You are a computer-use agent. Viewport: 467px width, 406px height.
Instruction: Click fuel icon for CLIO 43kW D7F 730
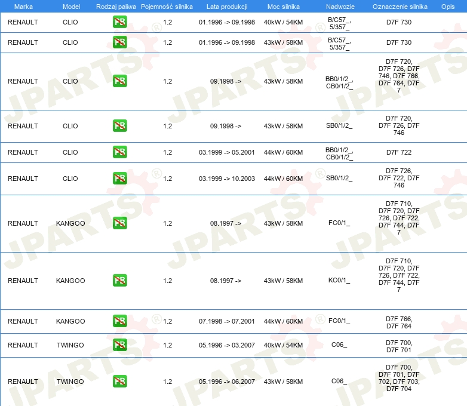[x=119, y=42]
